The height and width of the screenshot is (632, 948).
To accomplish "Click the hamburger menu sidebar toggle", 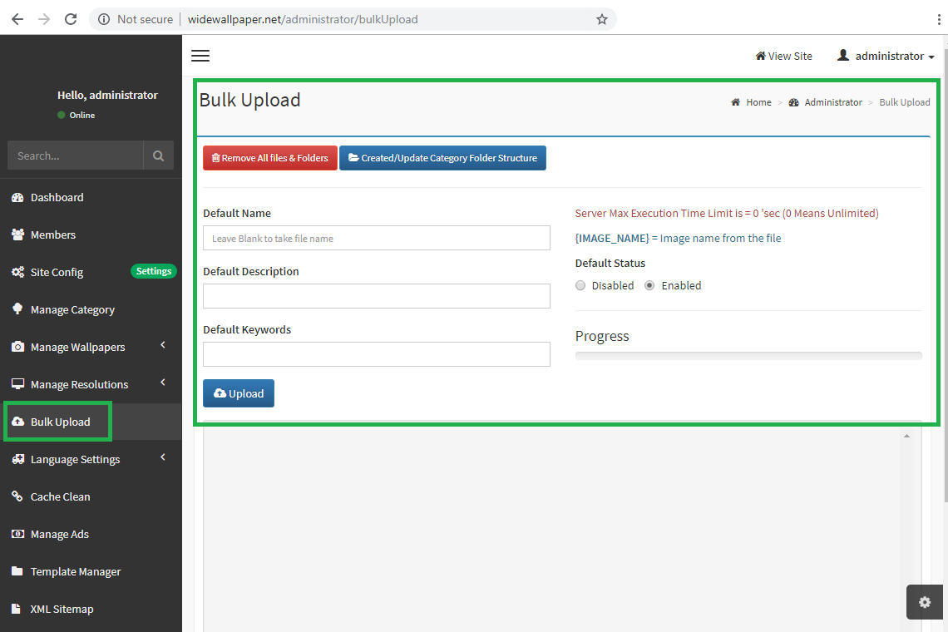I will (x=200, y=56).
